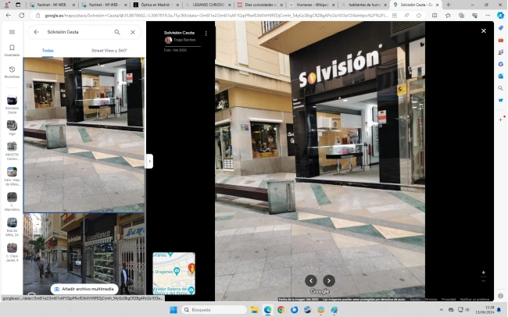
Task: Open Google Chrome from taskbar
Action: (281, 310)
